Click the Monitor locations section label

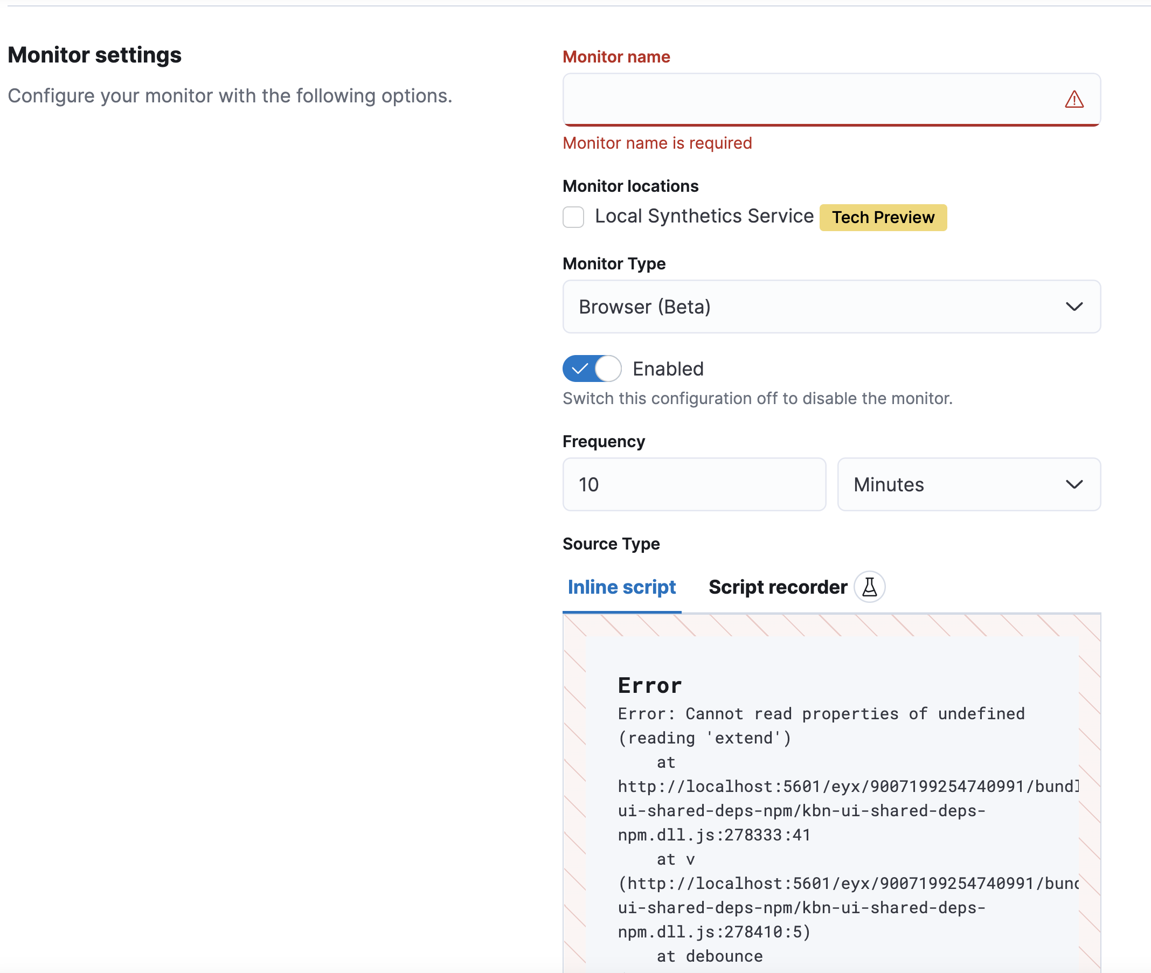point(630,186)
